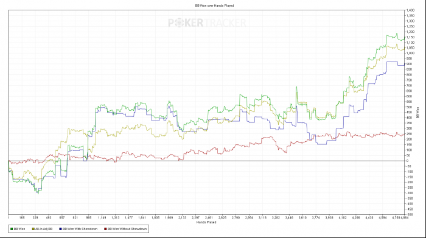426x238 pixels.
Task: Click x-axis tick label '2,297'
Action: [195, 218]
